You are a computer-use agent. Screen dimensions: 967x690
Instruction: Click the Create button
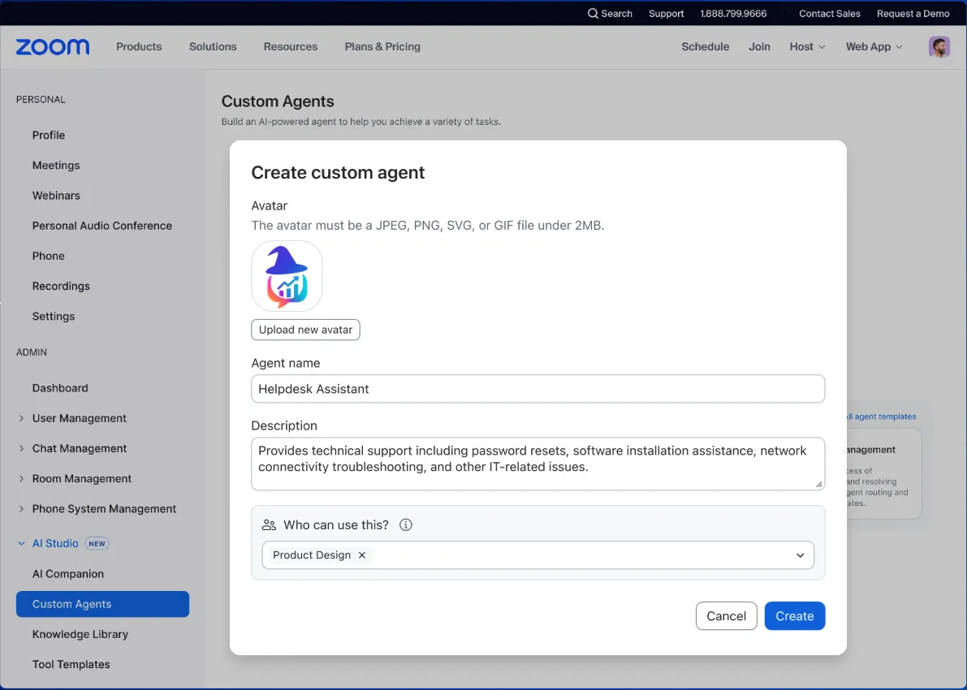tap(794, 615)
